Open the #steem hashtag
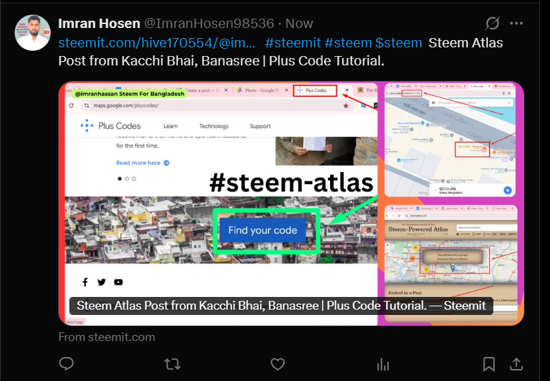This screenshot has height=381, width=550. click(x=348, y=43)
